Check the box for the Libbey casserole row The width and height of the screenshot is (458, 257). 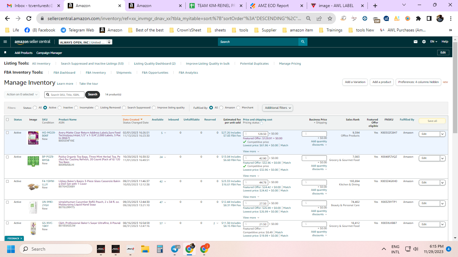click(7, 181)
